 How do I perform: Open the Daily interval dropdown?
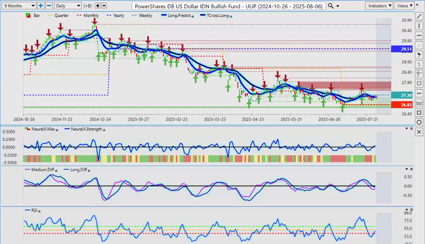[x=68, y=6]
